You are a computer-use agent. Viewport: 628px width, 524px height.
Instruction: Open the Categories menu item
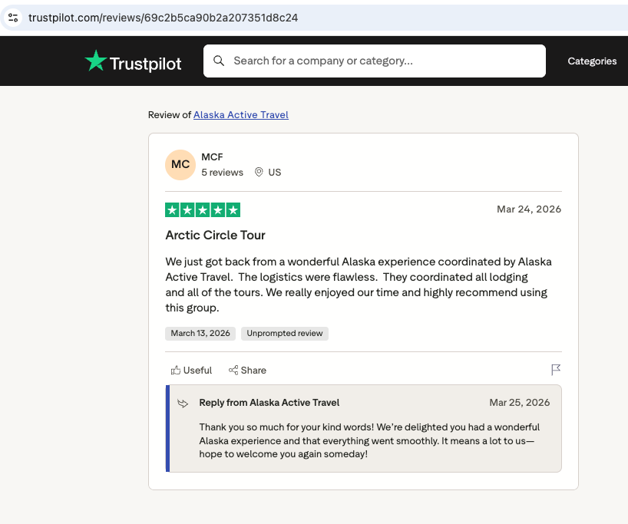pyautogui.click(x=592, y=61)
